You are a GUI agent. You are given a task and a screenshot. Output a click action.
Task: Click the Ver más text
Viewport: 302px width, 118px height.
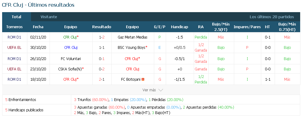click(x=149, y=90)
